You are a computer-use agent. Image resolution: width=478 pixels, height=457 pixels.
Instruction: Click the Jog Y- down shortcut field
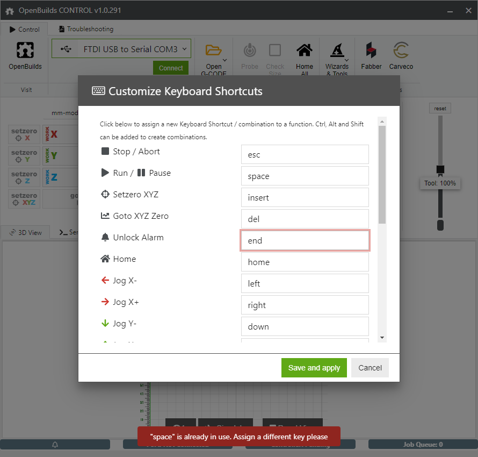click(x=305, y=326)
